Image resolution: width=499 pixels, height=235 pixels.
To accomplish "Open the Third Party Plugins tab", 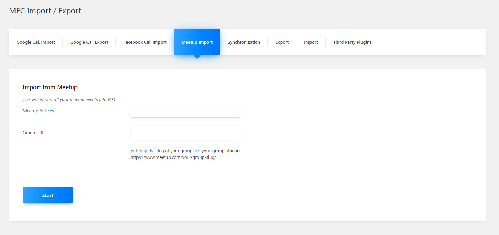I will click(352, 42).
